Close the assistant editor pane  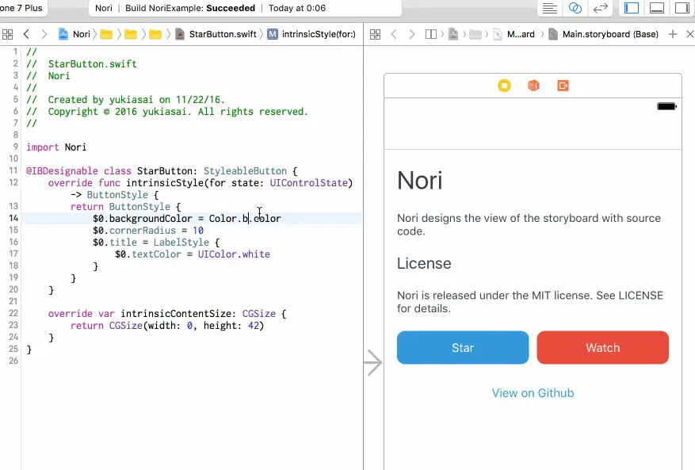tap(689, 34)
